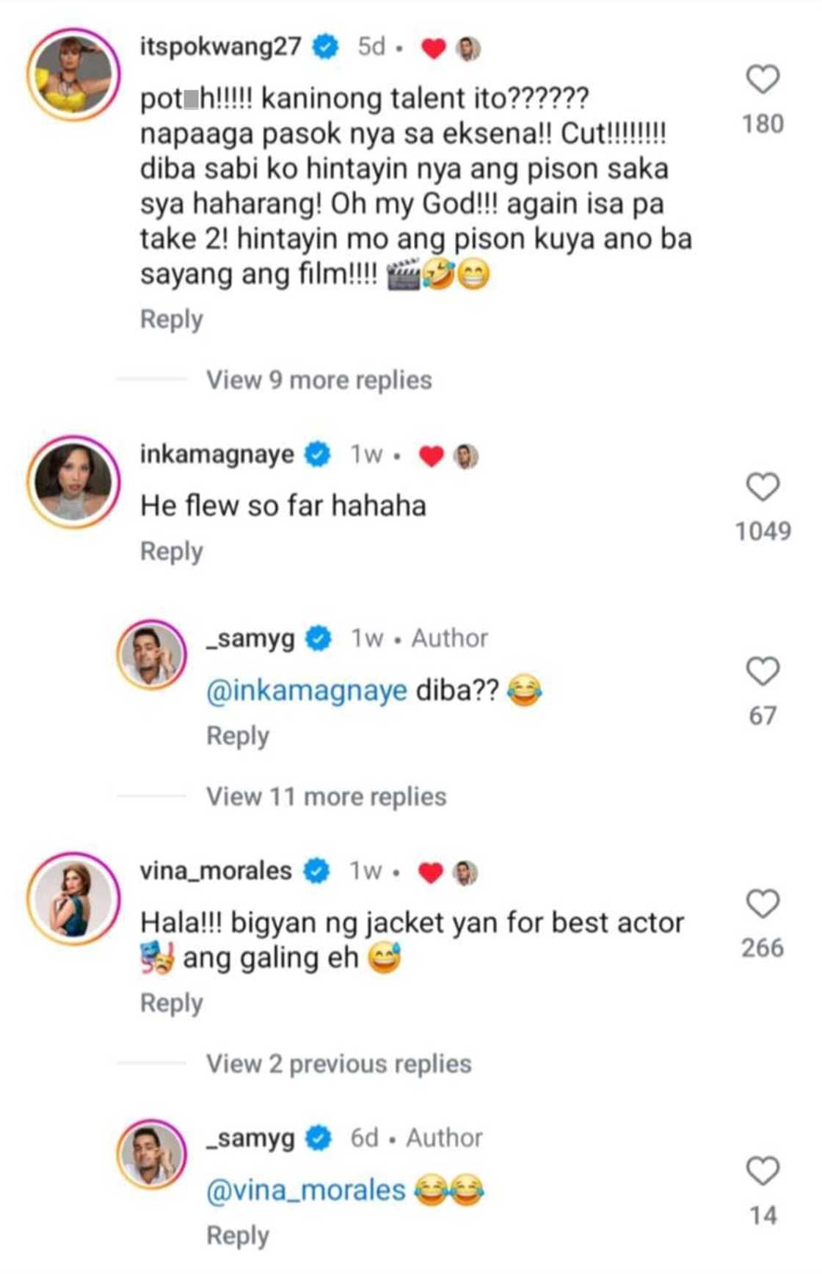
Task: Reply to itspokwang27's comment
Action: tap(171, 319)
